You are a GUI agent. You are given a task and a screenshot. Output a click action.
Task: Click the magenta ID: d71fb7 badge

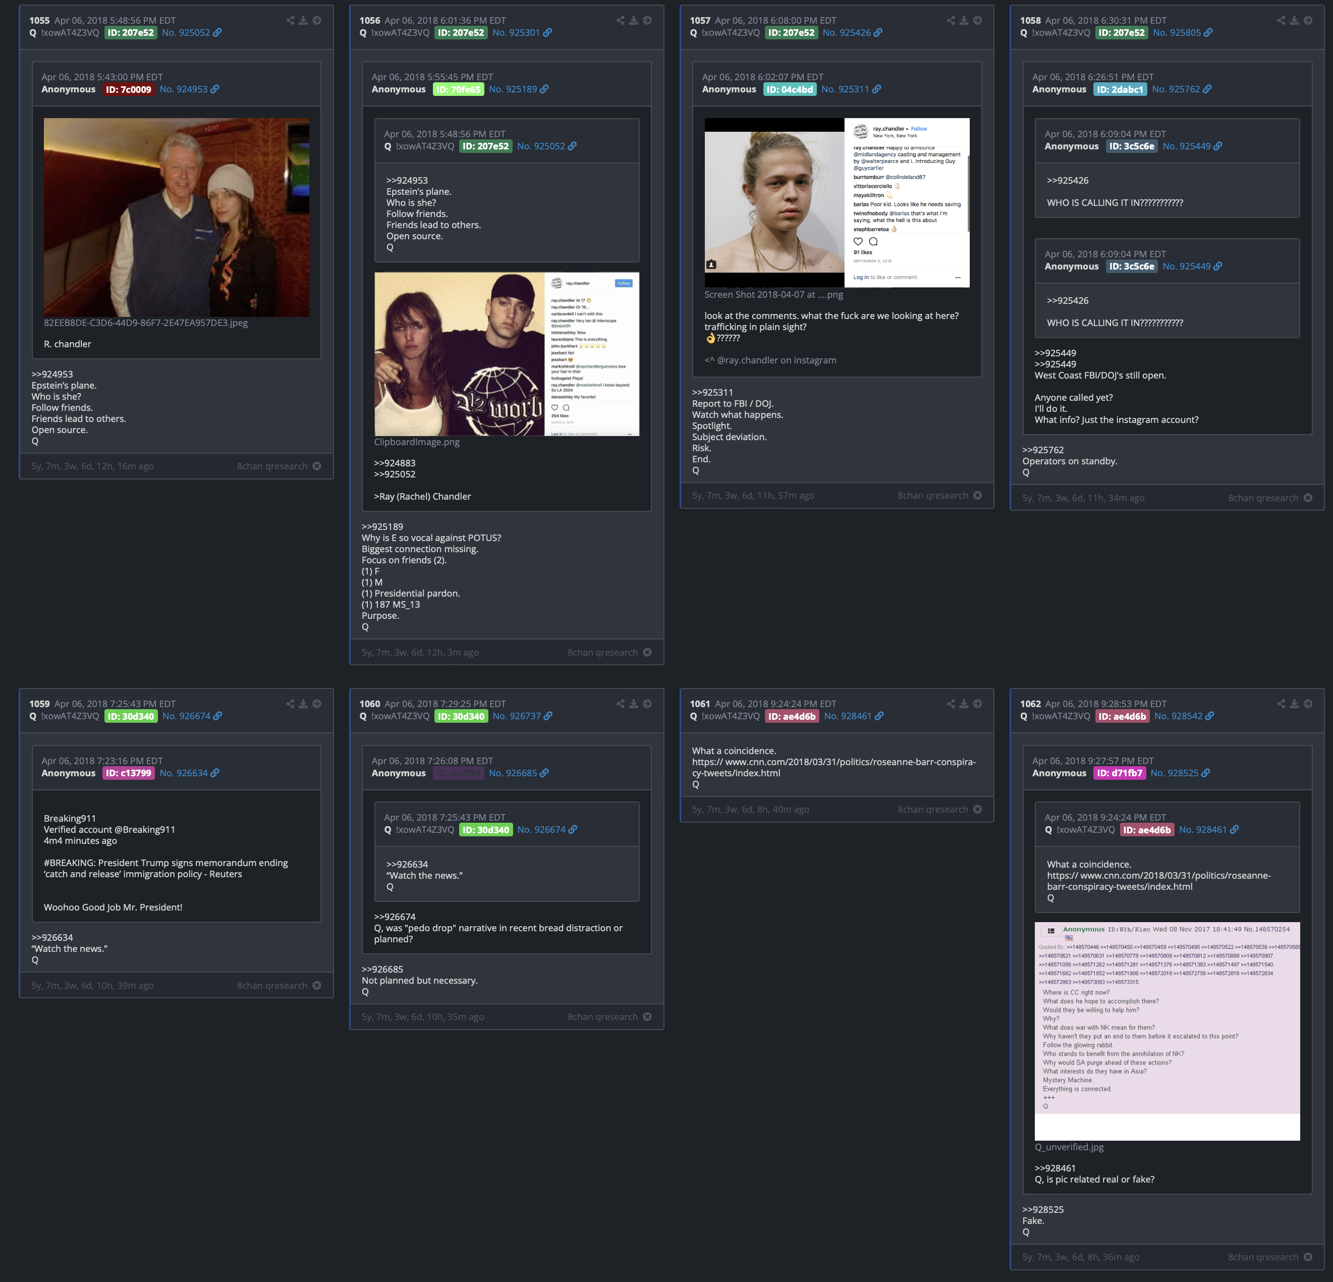(x=1120, y=773)
